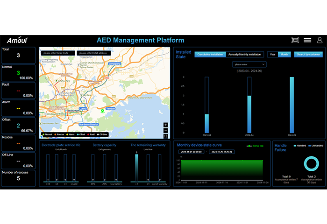
Task: Zoom in on the map
Action: [165, 125]
